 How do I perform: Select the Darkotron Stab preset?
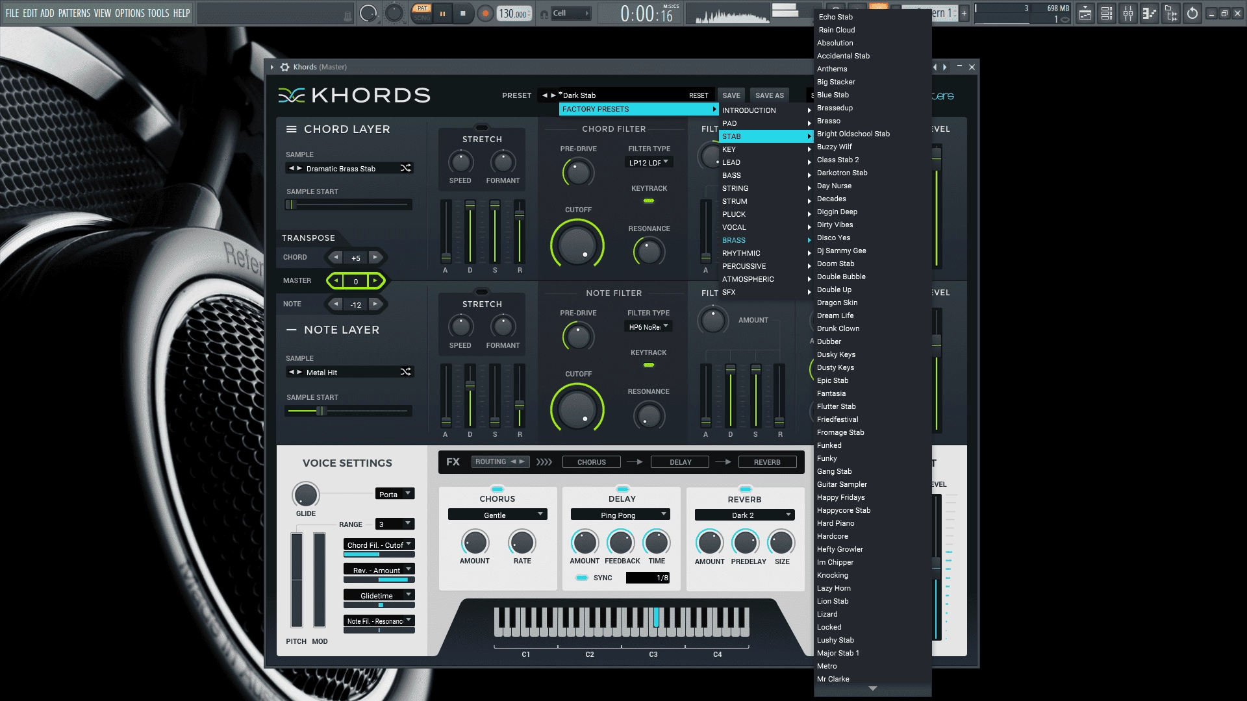click(x=872, y=173)
